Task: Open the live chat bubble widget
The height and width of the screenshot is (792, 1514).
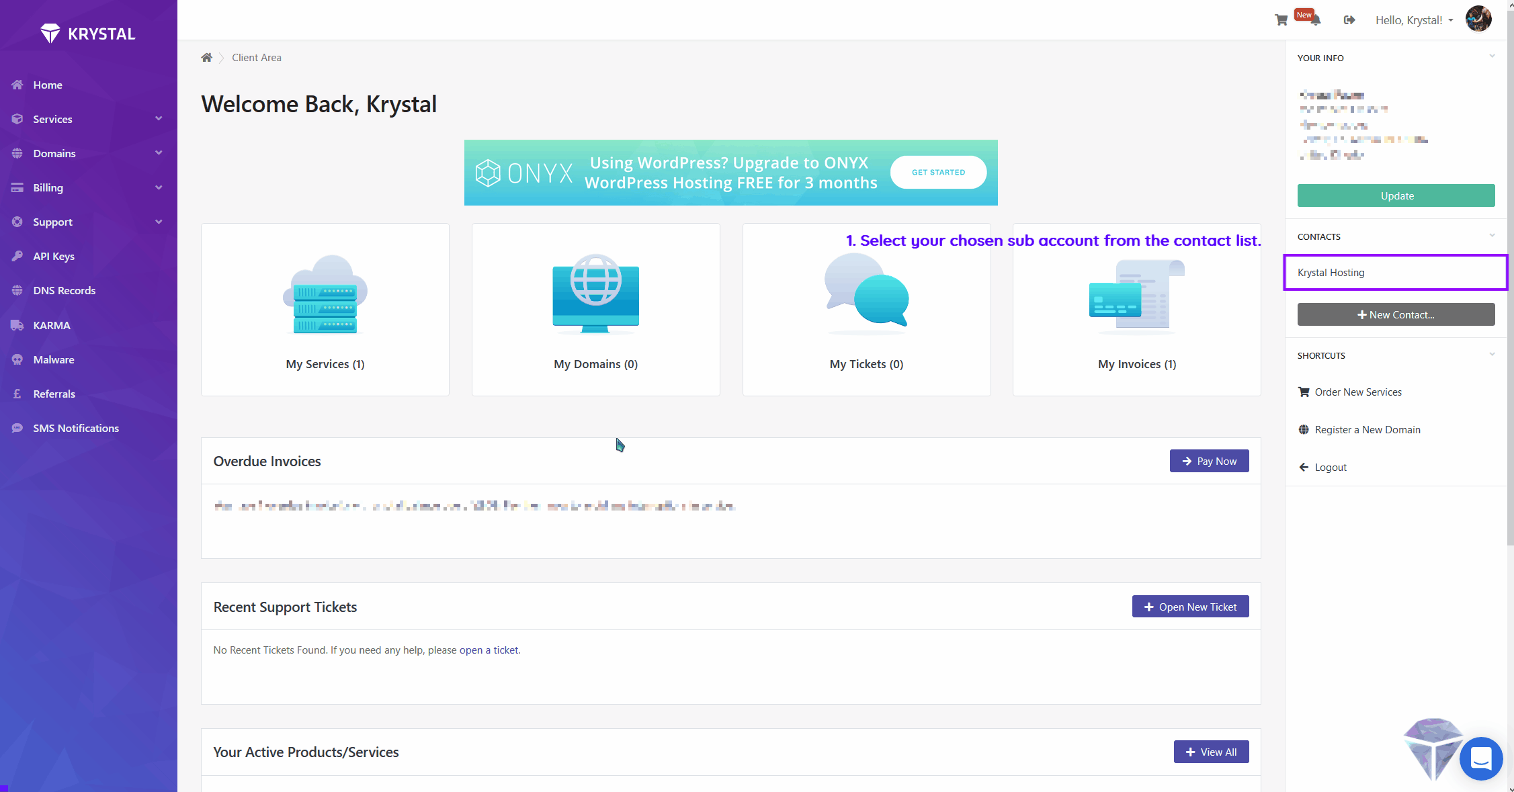Action: [1481, 758]
